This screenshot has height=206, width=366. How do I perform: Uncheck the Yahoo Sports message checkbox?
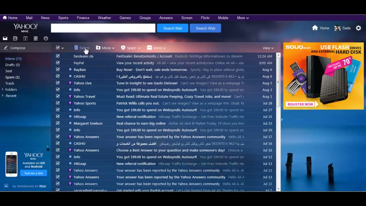58,103
